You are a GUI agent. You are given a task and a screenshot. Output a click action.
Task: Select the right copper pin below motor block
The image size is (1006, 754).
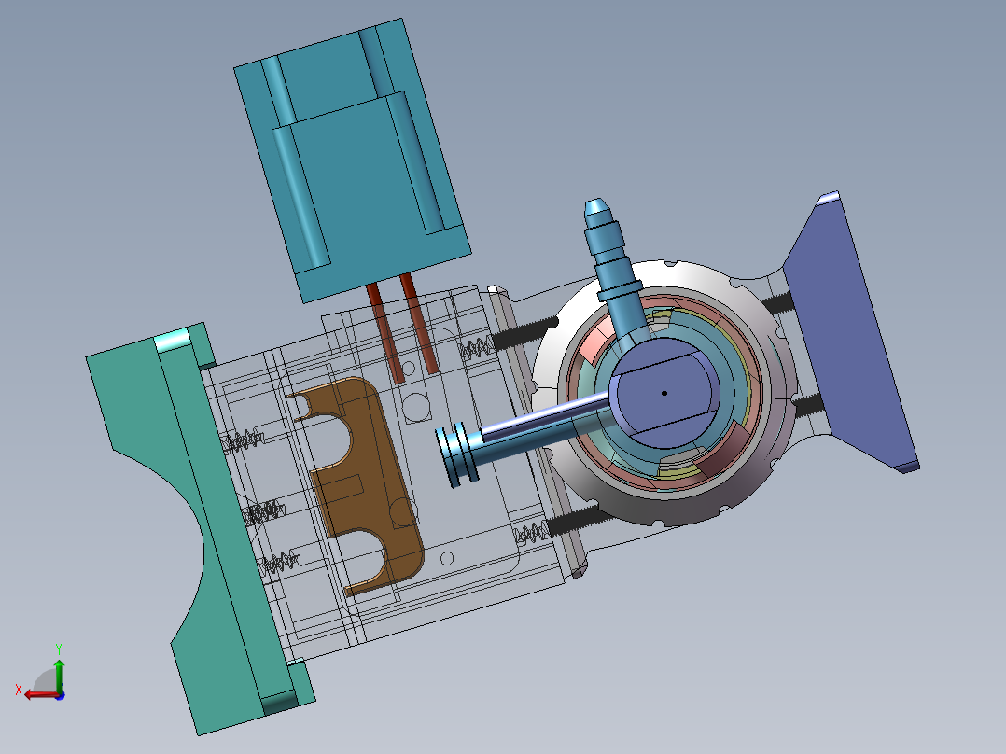pyautogui.click(x=418, y=323)
